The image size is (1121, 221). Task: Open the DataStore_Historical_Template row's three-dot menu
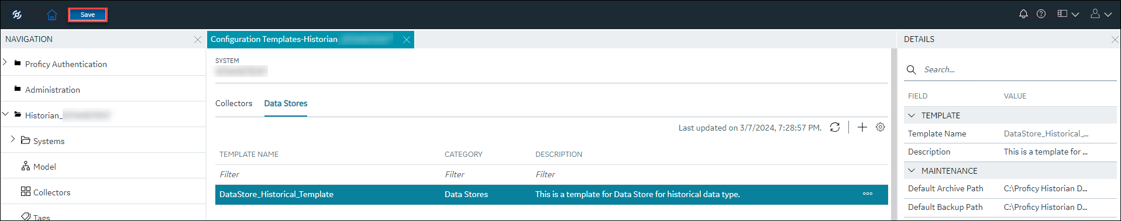(x=868, y=194)
